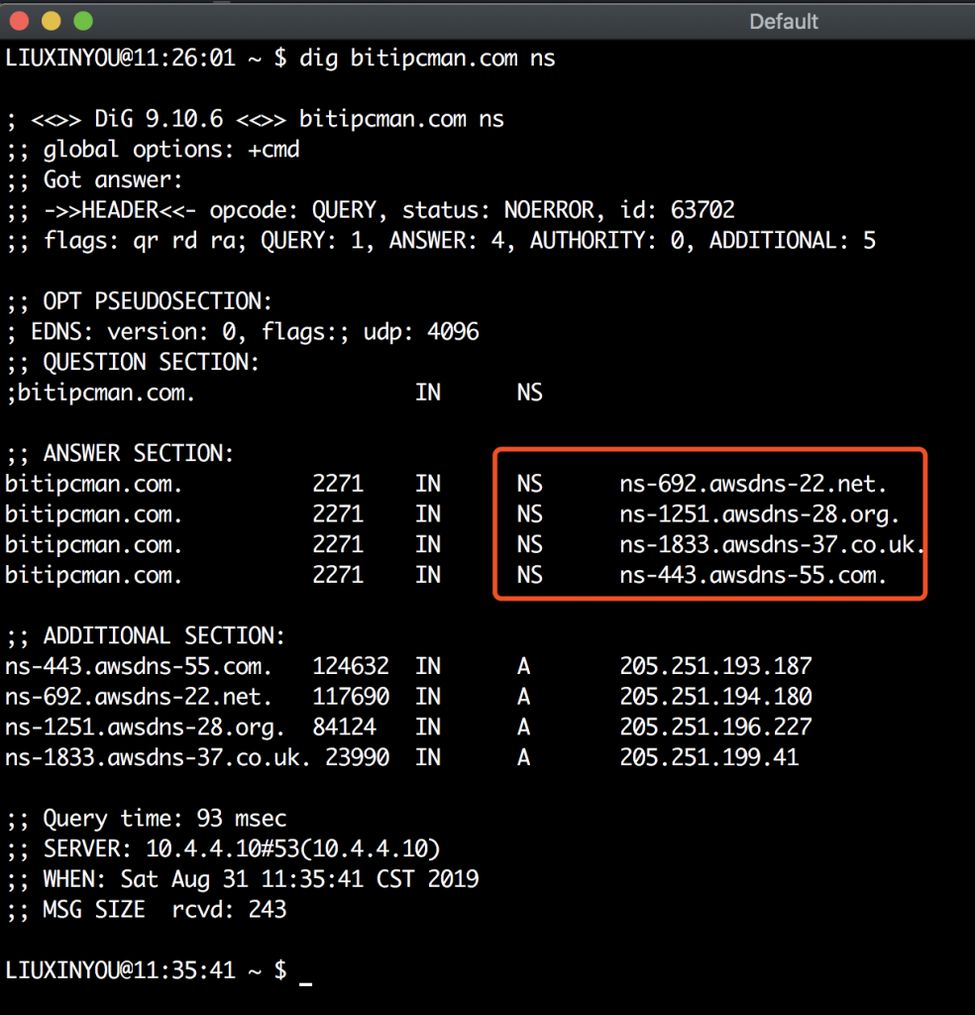The image size is (975, 1015).
Task: Select the "DiG 9.10.6" version text
Action: point(159,119)
